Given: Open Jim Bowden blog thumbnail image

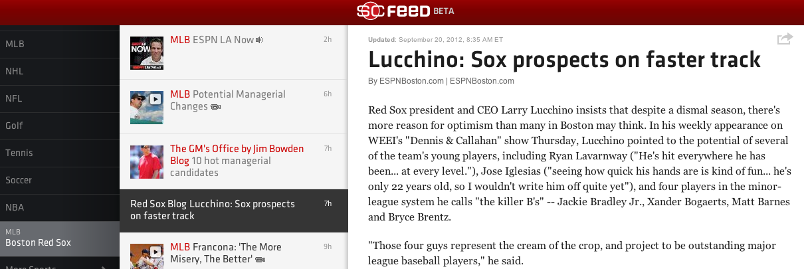Looking at the screenshot, I should (147, 161).
